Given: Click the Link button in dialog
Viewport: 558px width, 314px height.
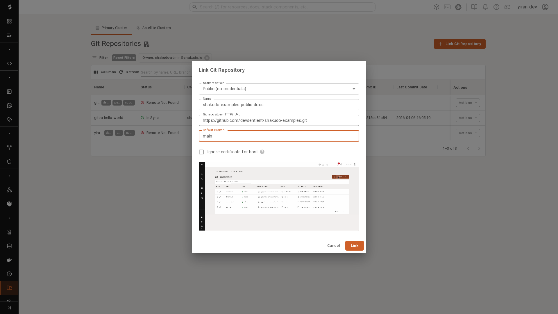Looking at the screenshot, I should coord(354,246).
